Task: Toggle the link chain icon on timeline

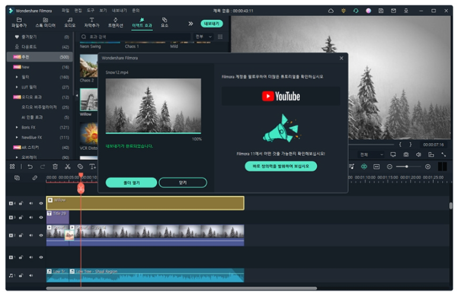Action: 35,178
